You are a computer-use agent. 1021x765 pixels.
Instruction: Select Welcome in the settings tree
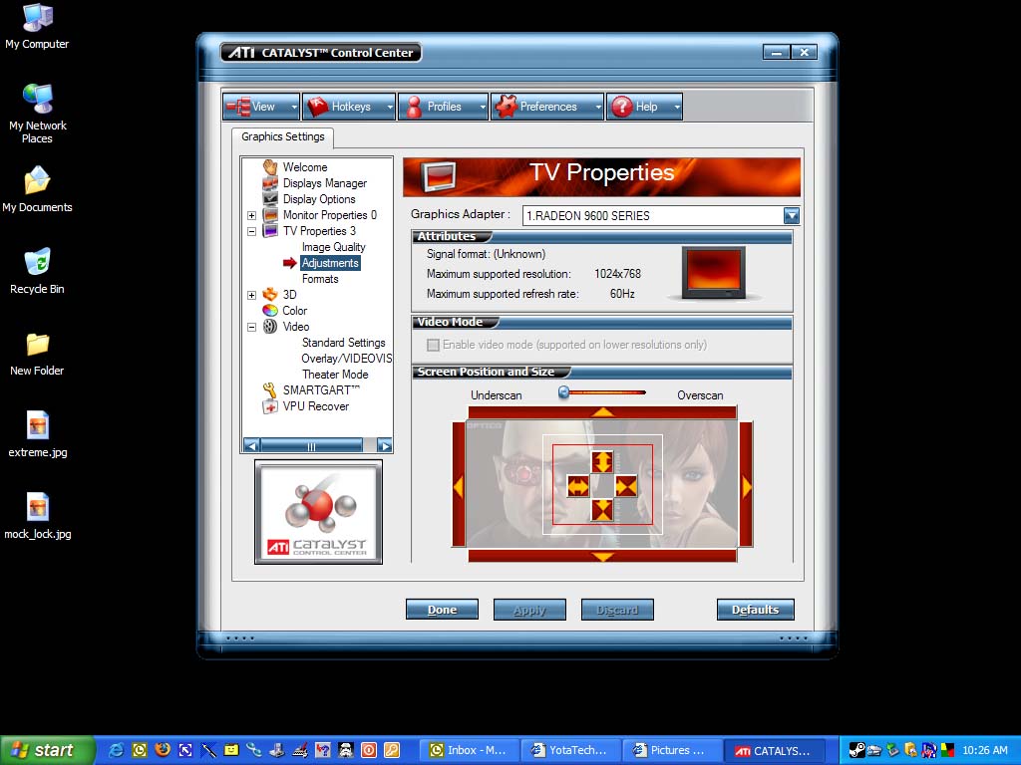click(305, 167)
